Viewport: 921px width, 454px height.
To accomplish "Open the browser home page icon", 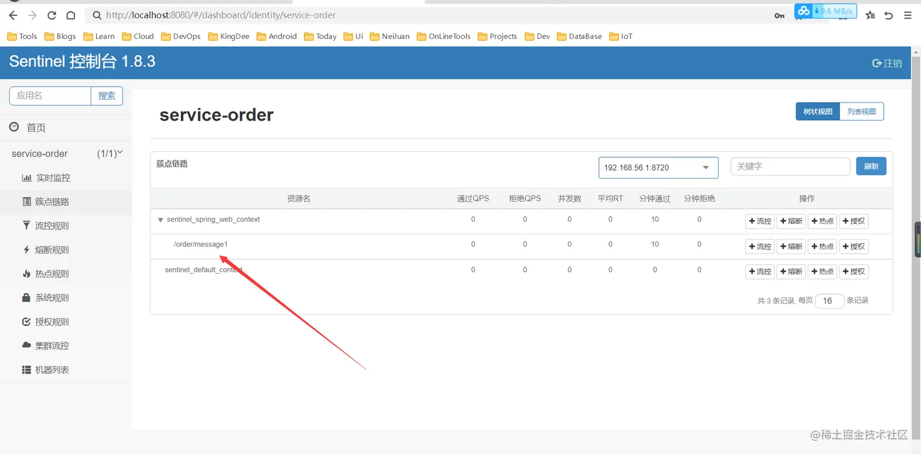I will [71, 15].
